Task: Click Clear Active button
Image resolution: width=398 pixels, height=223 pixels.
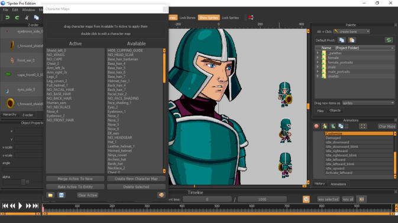Action: tap(88, 195)
